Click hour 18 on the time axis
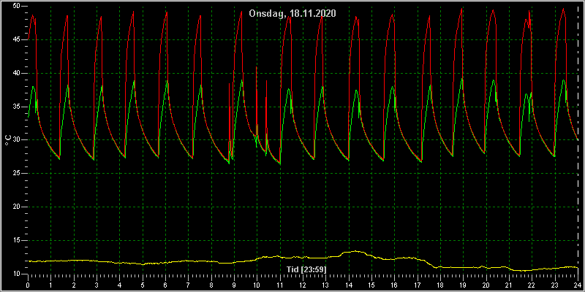 [440, 285]
